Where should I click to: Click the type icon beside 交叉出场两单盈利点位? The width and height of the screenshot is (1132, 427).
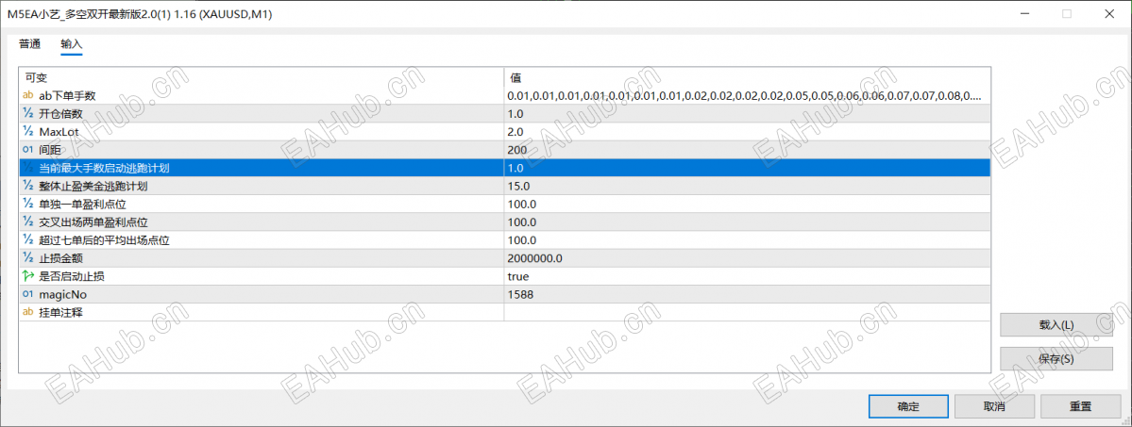click(x=28, y=222)
